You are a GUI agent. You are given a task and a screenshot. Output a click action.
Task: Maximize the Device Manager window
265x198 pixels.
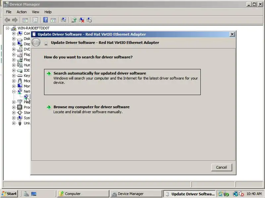tap(254, 4)
